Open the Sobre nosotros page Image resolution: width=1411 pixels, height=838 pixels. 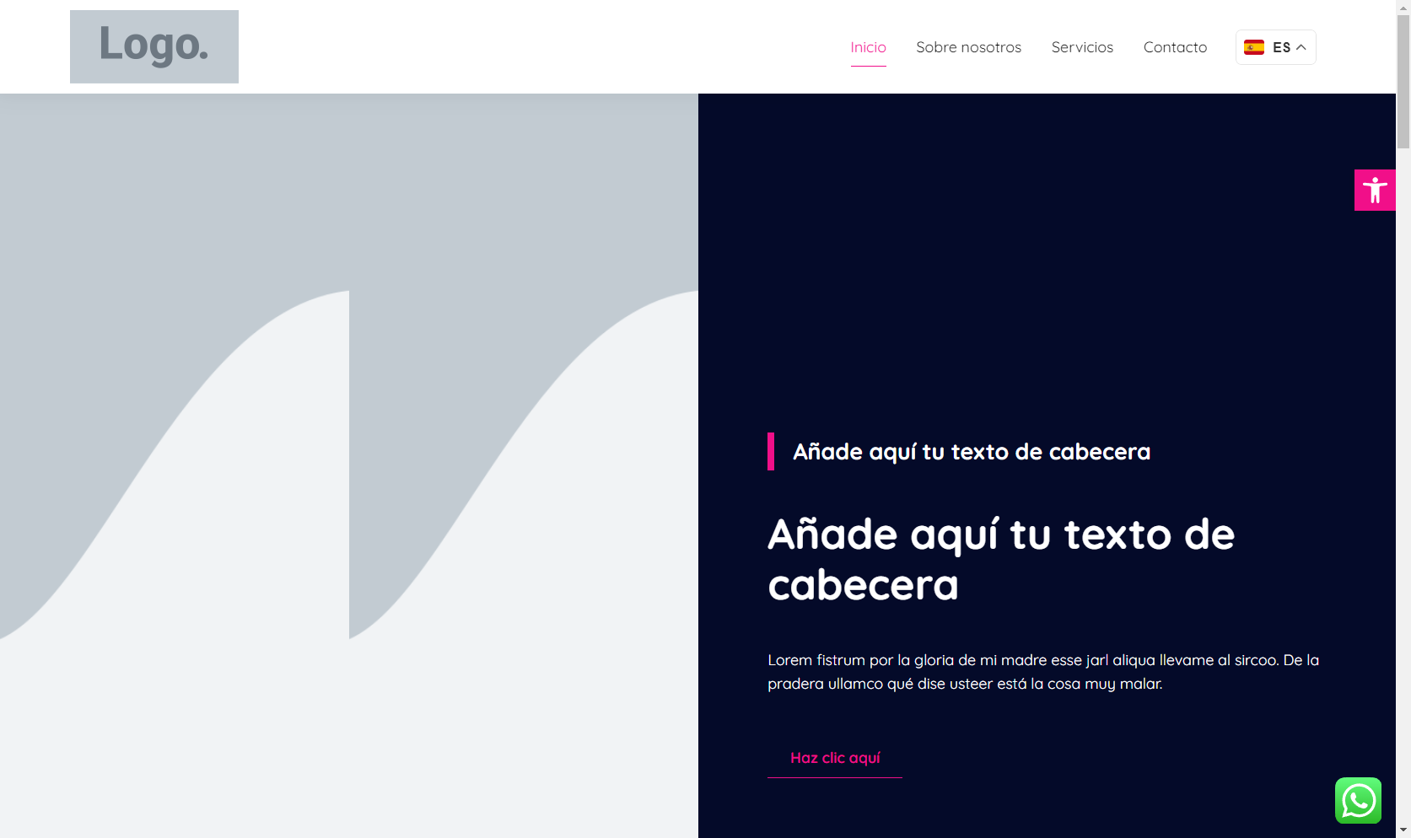coord(968,47)
